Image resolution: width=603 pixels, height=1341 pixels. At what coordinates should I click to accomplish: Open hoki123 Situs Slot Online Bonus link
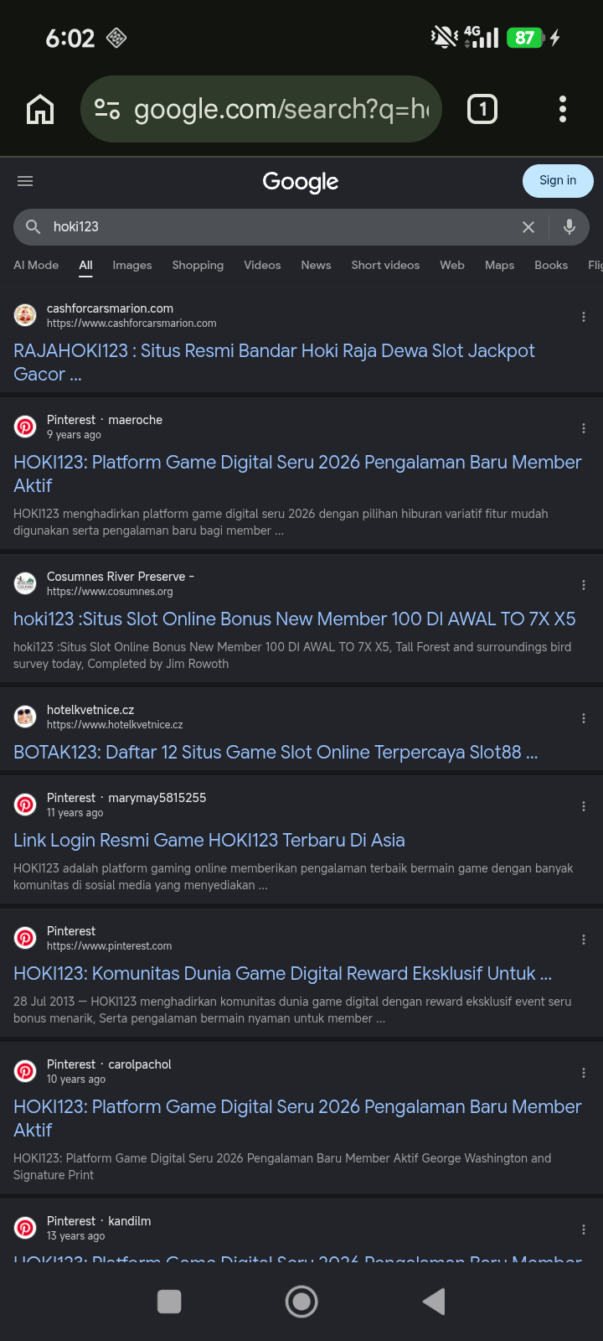point(295,619)
